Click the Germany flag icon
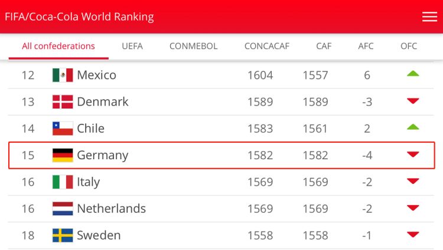 63,155
